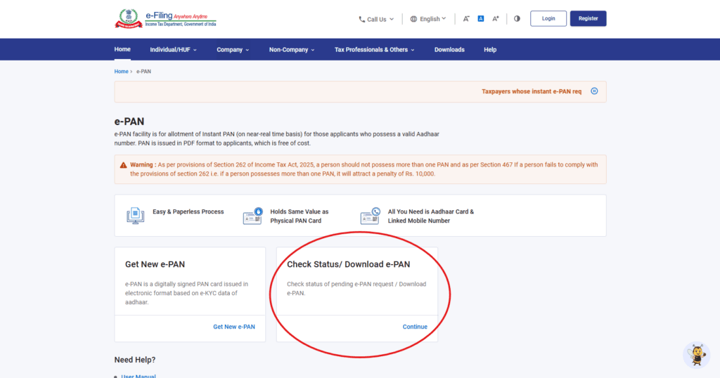Expand the Company menu
Viewport: 720px width, 378px height.
[233, 50]
